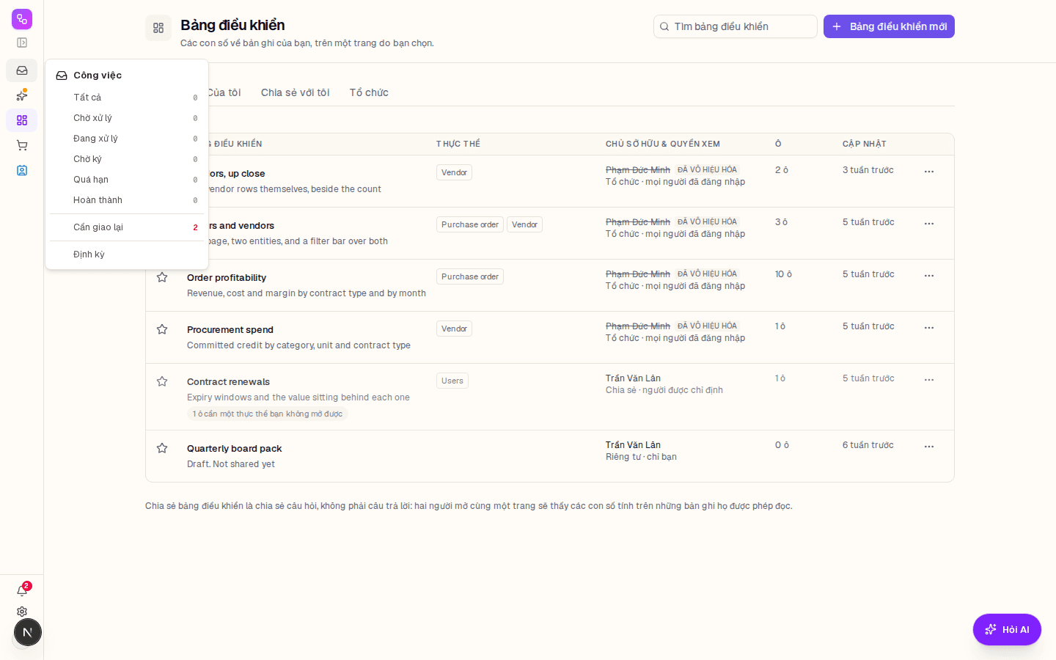Switch to the Chia sẻ với tôi tab
This screenshot has width=1056, height=660.
(295, 92)
